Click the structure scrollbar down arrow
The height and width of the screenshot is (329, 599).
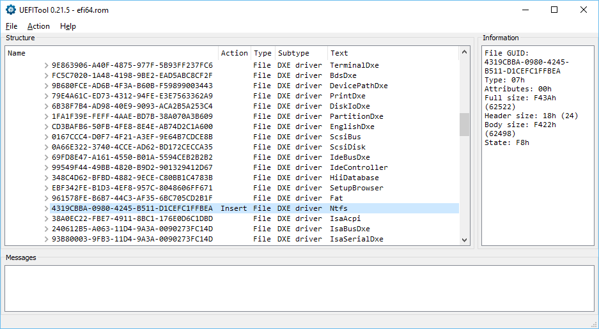464,240
